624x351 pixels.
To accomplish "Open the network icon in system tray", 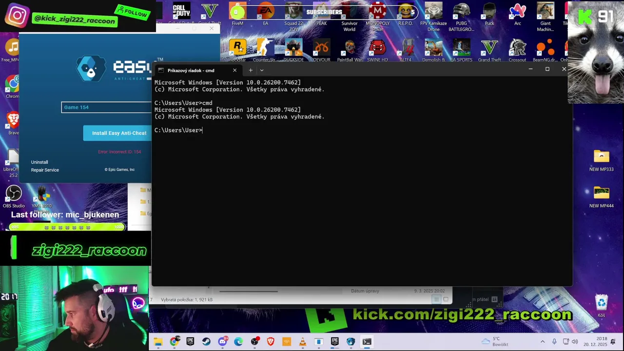I will 565,342.
